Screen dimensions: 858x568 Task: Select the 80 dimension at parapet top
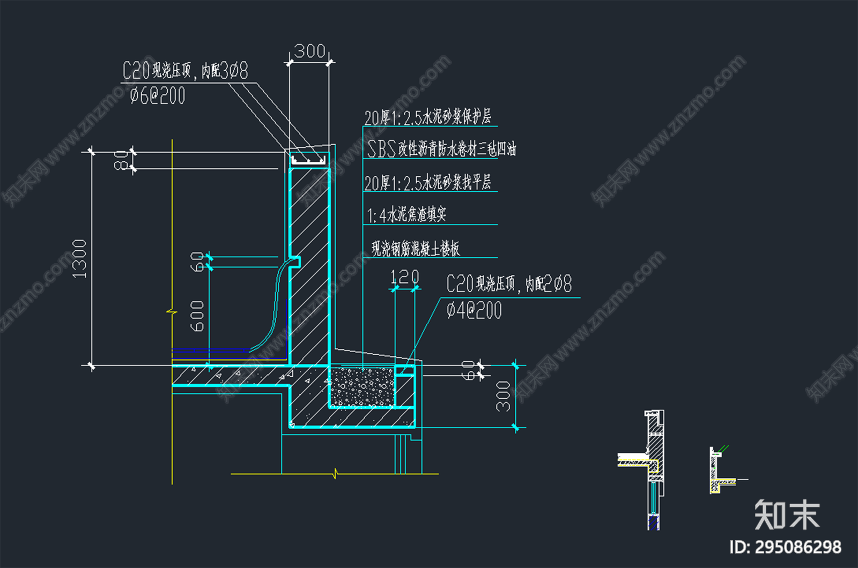point(121,160)
